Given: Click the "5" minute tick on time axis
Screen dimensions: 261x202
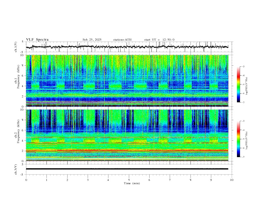Looking at the screenshot, I should (129, 180).
